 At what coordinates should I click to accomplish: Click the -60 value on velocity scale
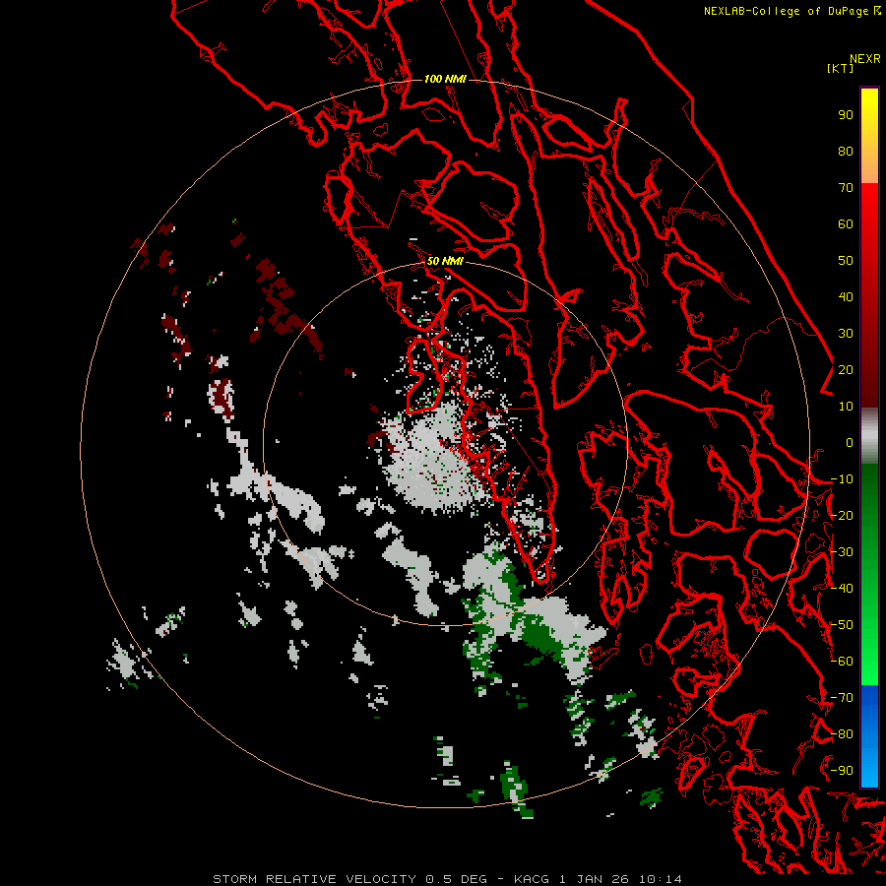pos(842,662)
